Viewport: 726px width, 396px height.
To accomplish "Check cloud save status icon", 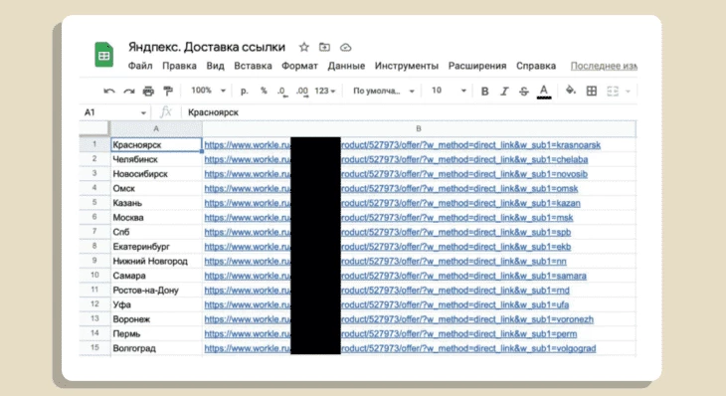I will pyautogui.click(x=345, y=47).
